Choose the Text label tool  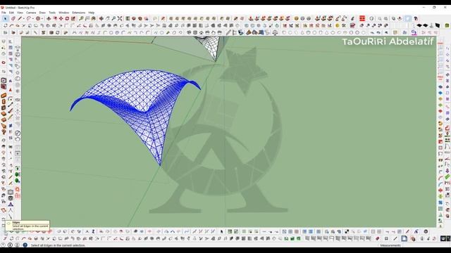[x=87, y=19]
